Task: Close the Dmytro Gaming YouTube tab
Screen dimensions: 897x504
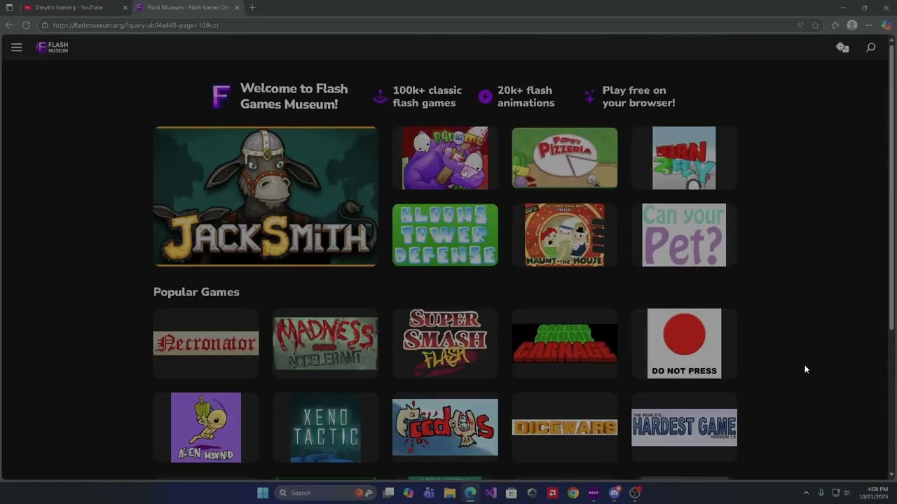Action: click(125, 8)
